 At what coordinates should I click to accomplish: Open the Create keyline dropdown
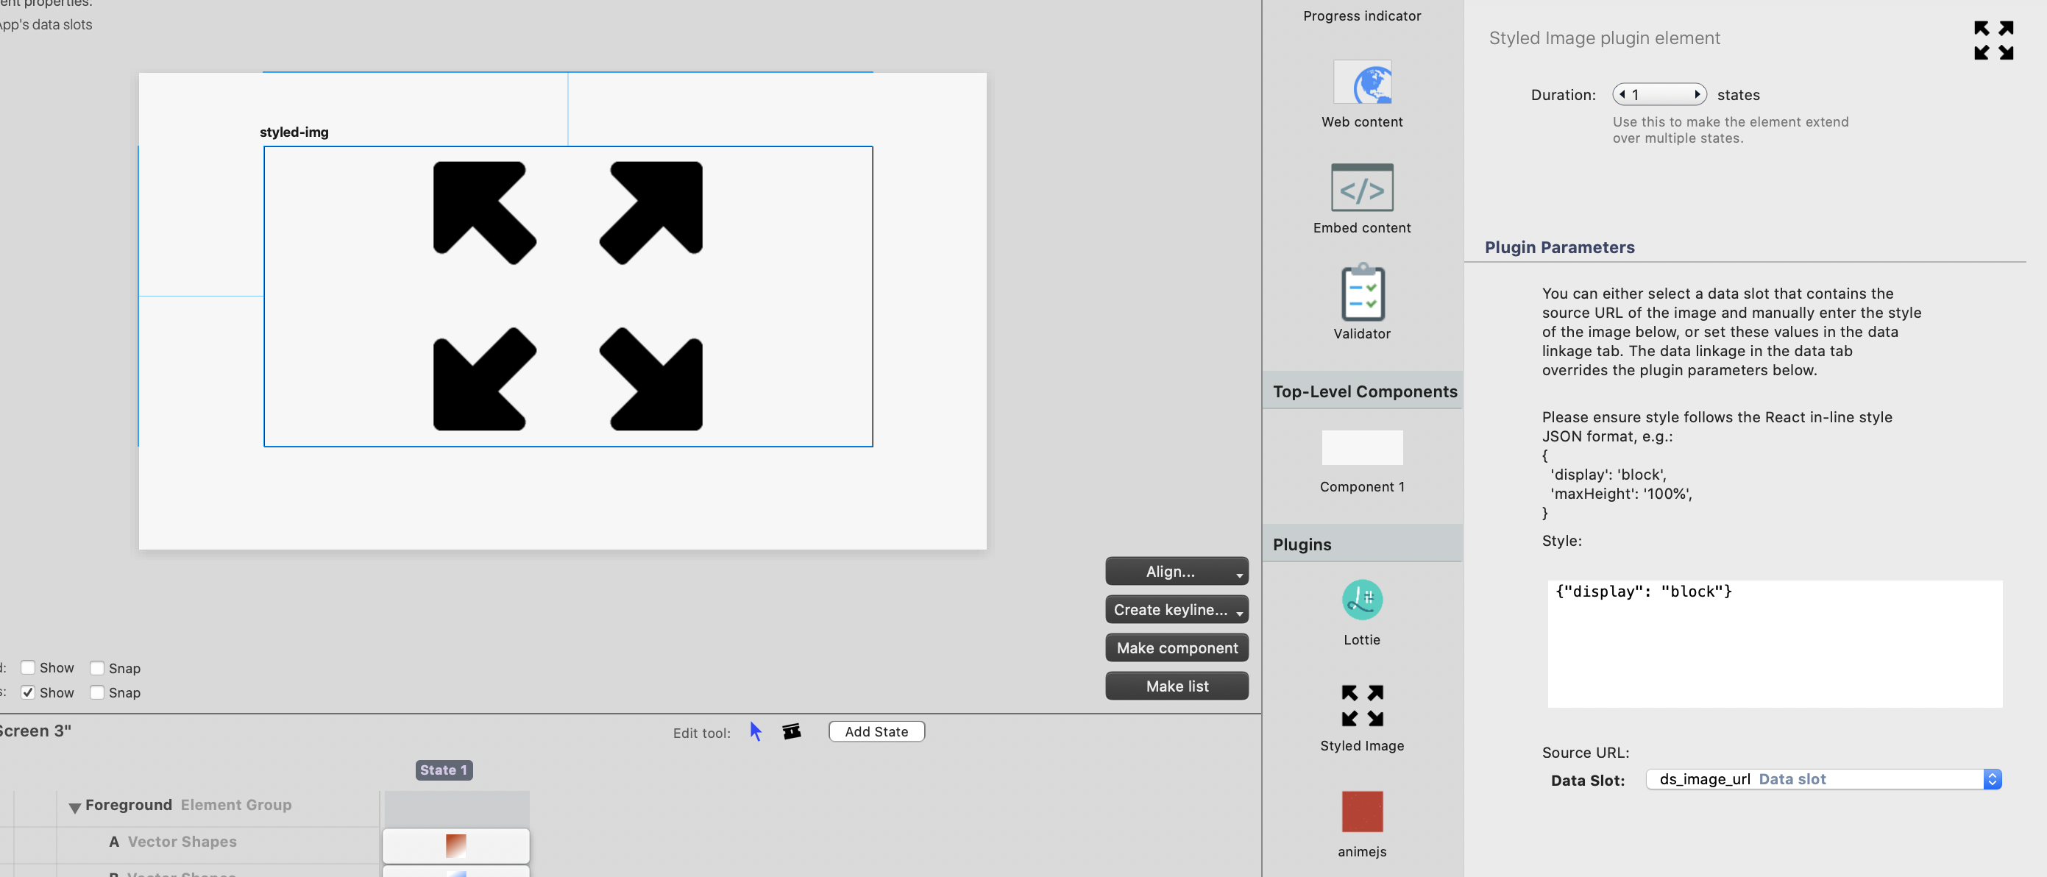coord(1176,609)
